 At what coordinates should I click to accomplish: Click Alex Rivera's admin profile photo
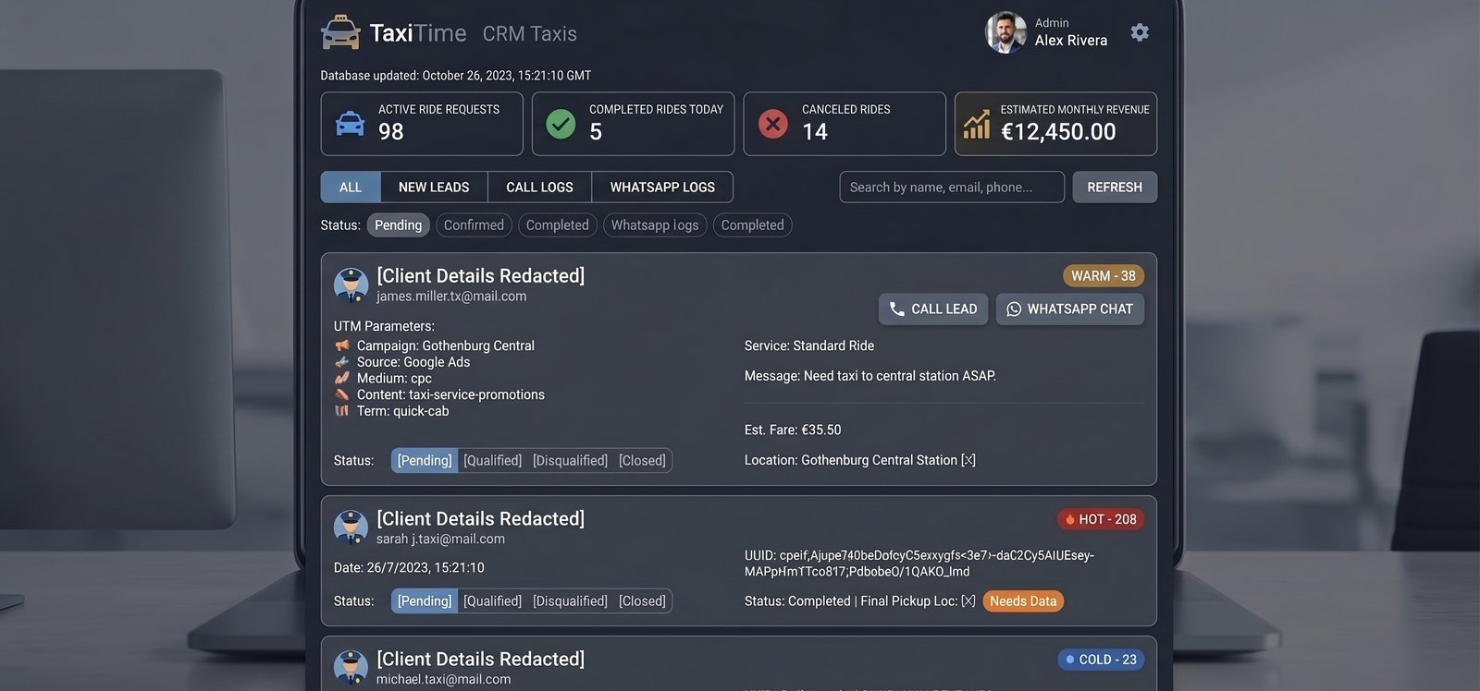click(1005, 32)
